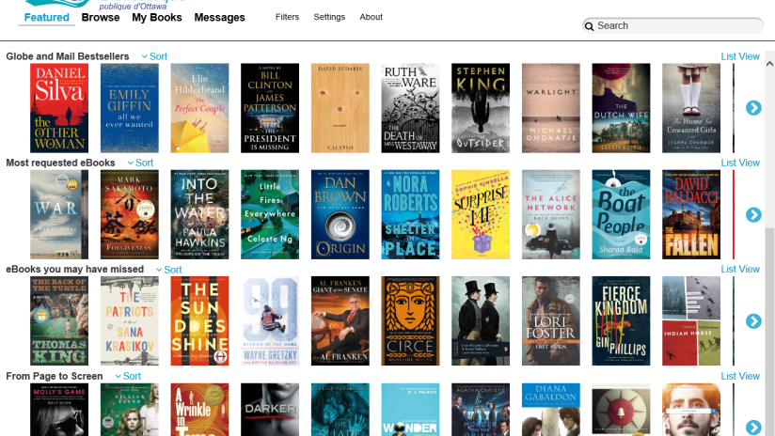
Task: Open Molly's Game book cover
Action: click(59, 410)
